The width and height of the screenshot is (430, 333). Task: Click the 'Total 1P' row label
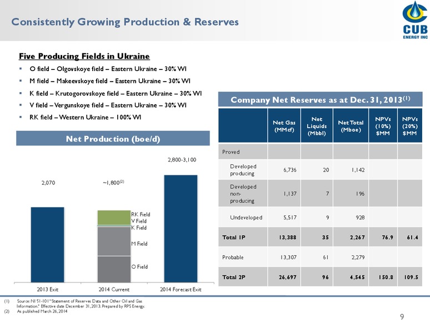point(234,238)
